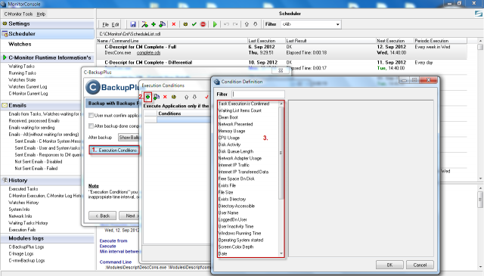The width and height of the screenshot is (484, 276).
Task: Toggle the 'User must confirm' checkbox
Action: (91, 116)
